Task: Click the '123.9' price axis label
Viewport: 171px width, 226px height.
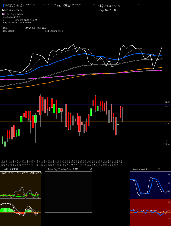Action: click(x=167, y=124)
